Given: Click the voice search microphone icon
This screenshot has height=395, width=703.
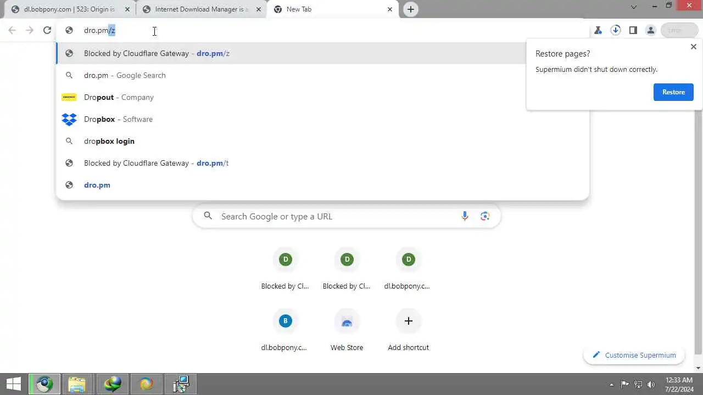Looking at the screenshot, I should pos(465,216).
